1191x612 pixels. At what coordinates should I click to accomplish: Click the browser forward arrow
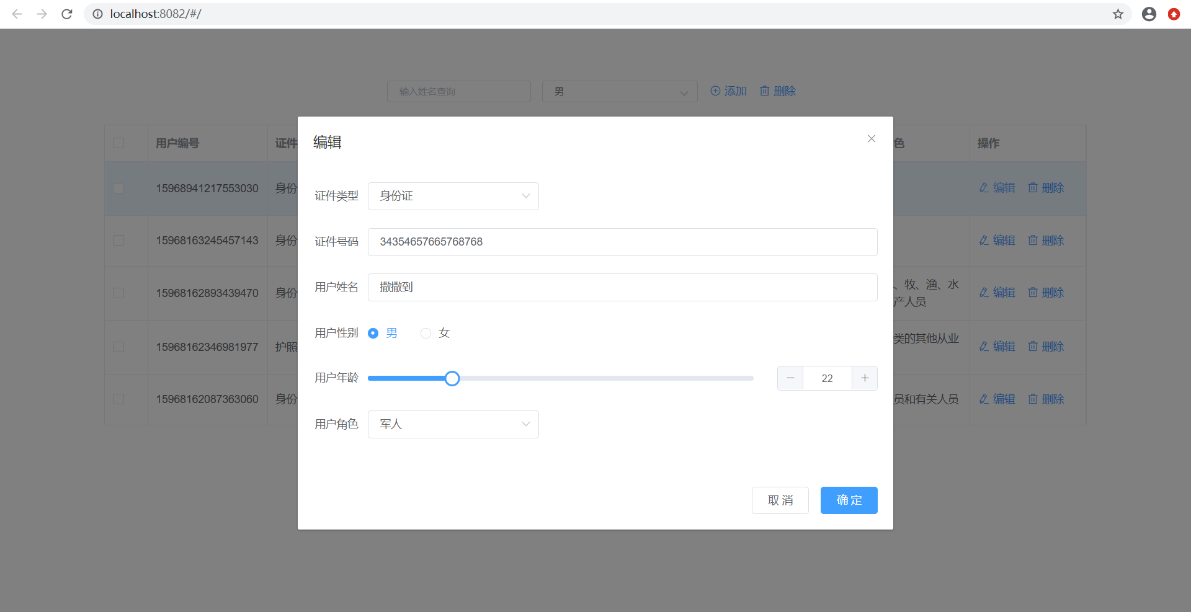[42, 14]
